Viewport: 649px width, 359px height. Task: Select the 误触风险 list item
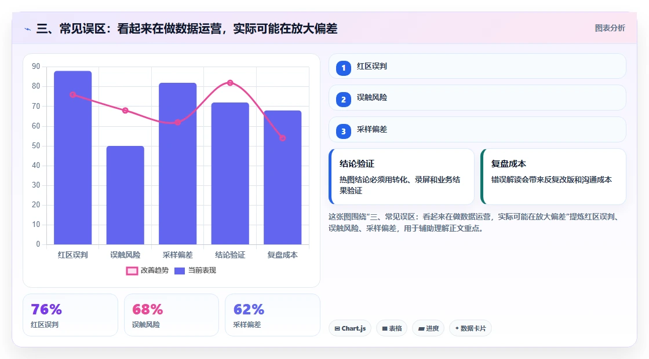(477, 98)
